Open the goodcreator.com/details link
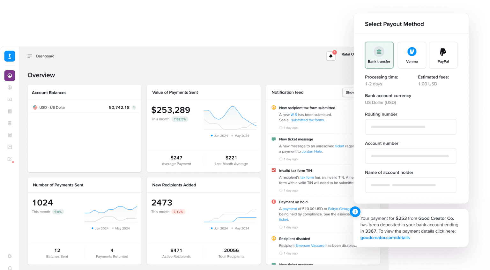This screenshot has height=270, width=490. [385, 238]
